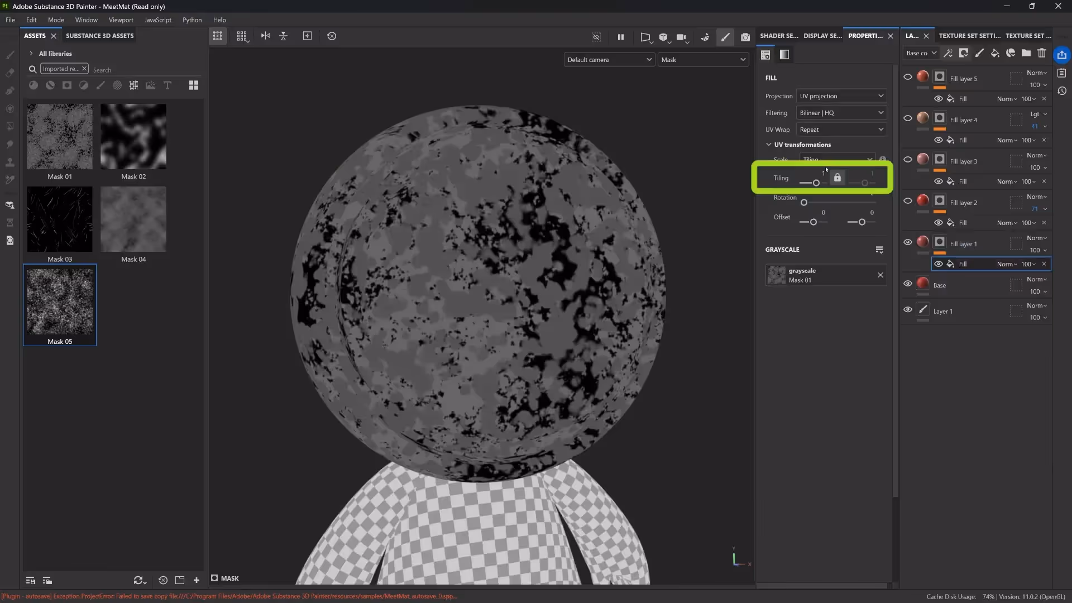Toggle visibility of Layer 1
Viewport: 1072px width, 603px height.
(908, 310)
